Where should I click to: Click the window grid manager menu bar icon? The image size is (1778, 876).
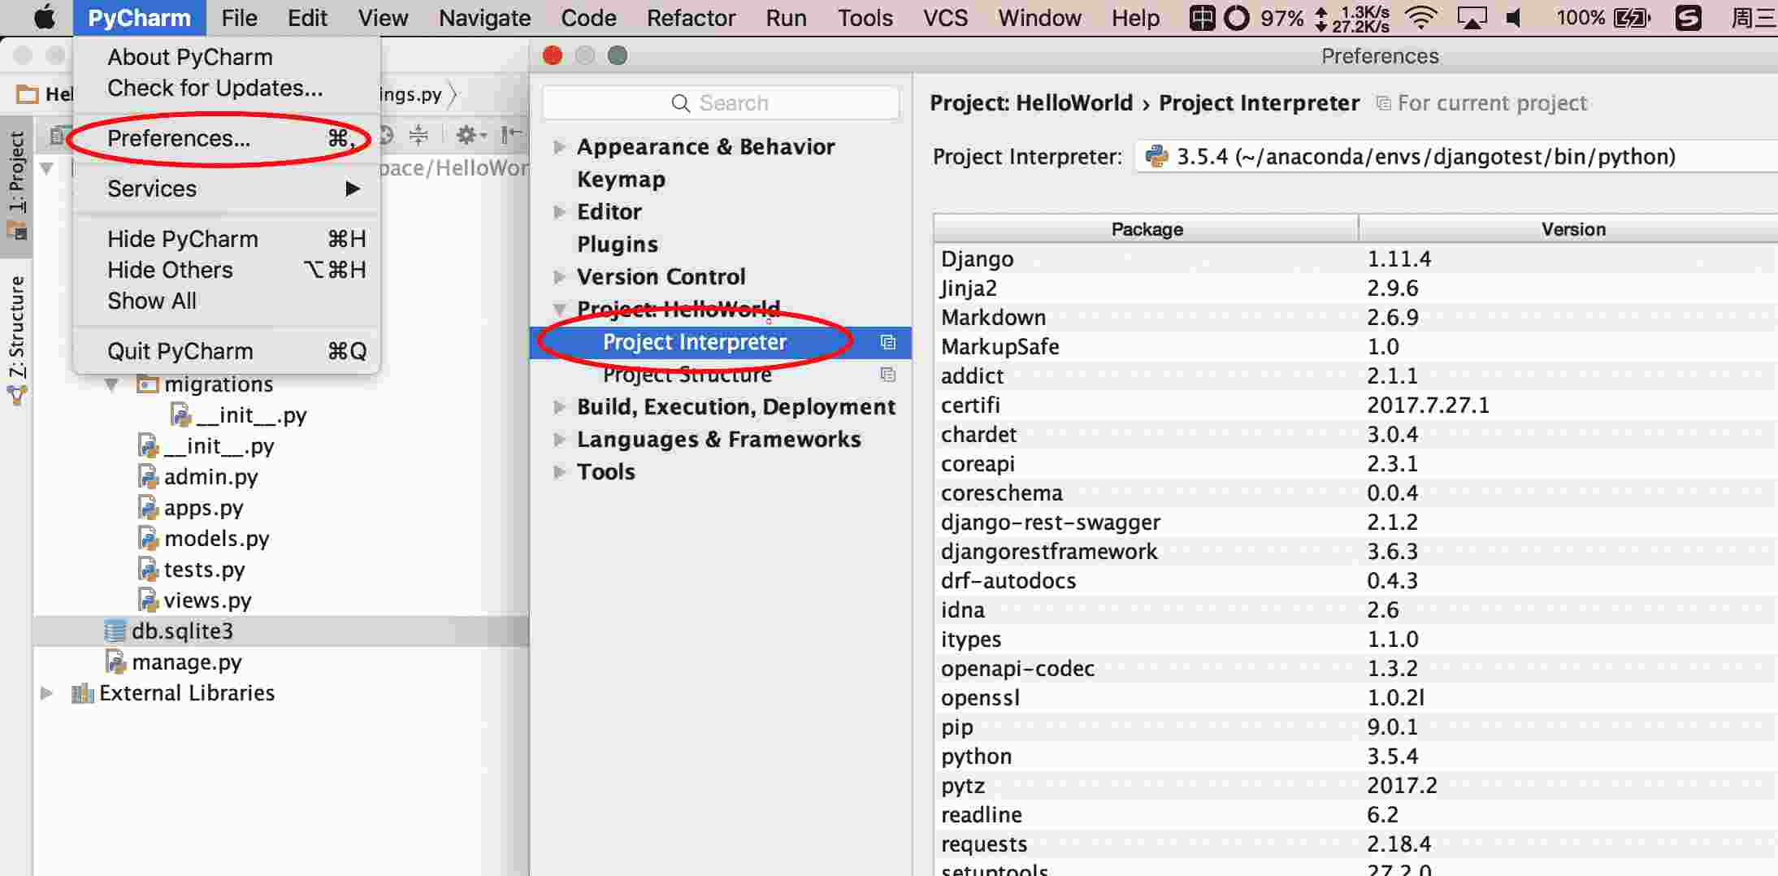pos(1202,18)
